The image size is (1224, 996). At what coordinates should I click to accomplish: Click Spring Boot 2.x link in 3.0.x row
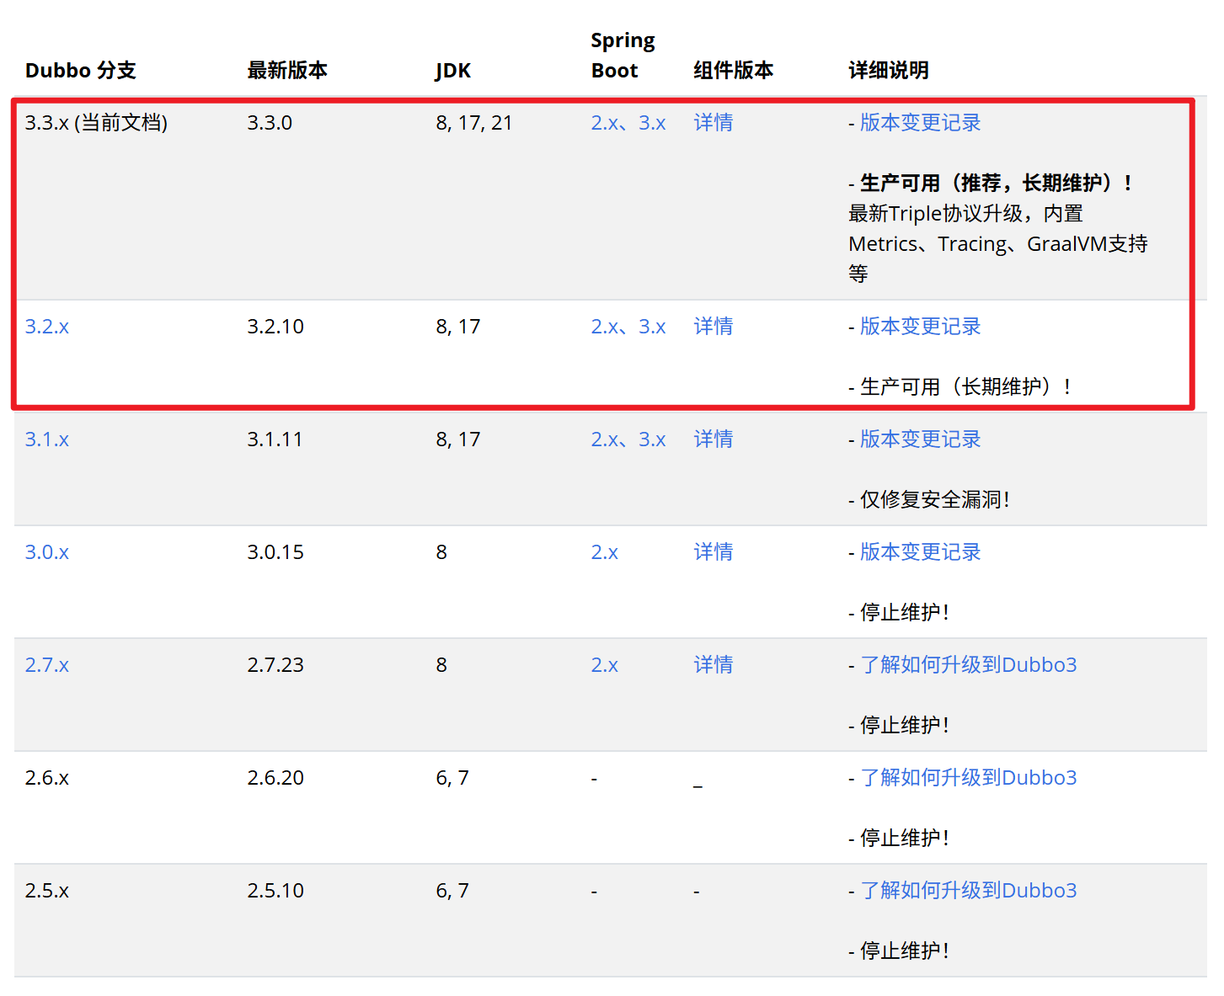605,552
